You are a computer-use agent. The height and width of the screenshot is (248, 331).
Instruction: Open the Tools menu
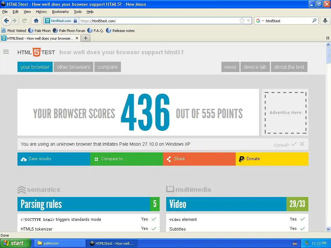pyautogui.click(x=78, y=12)
